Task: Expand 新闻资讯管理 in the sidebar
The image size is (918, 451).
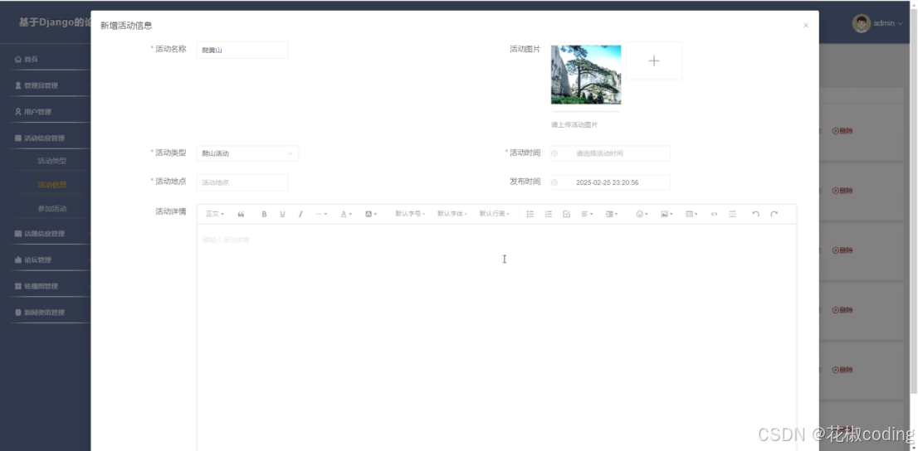Action: (x=46, y=313)
